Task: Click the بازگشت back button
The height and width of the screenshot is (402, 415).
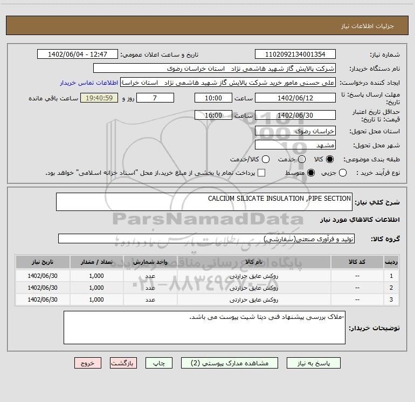Action: (x=124, y=363)
